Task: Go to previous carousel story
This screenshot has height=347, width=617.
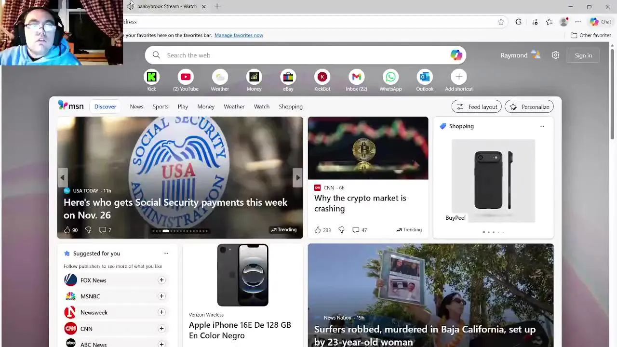Action: pos(62,177)
